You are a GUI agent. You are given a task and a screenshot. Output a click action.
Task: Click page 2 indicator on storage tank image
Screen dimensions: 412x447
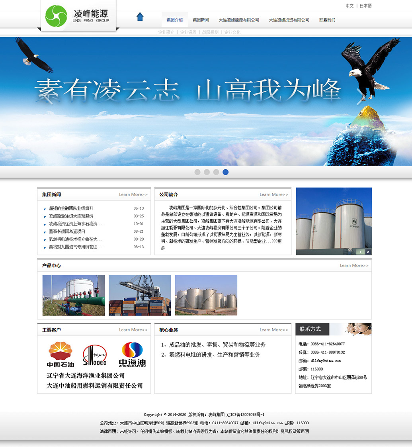[x=368, y=251]
